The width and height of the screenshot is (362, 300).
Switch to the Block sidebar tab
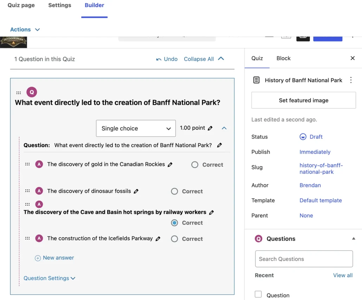(284, 58)
